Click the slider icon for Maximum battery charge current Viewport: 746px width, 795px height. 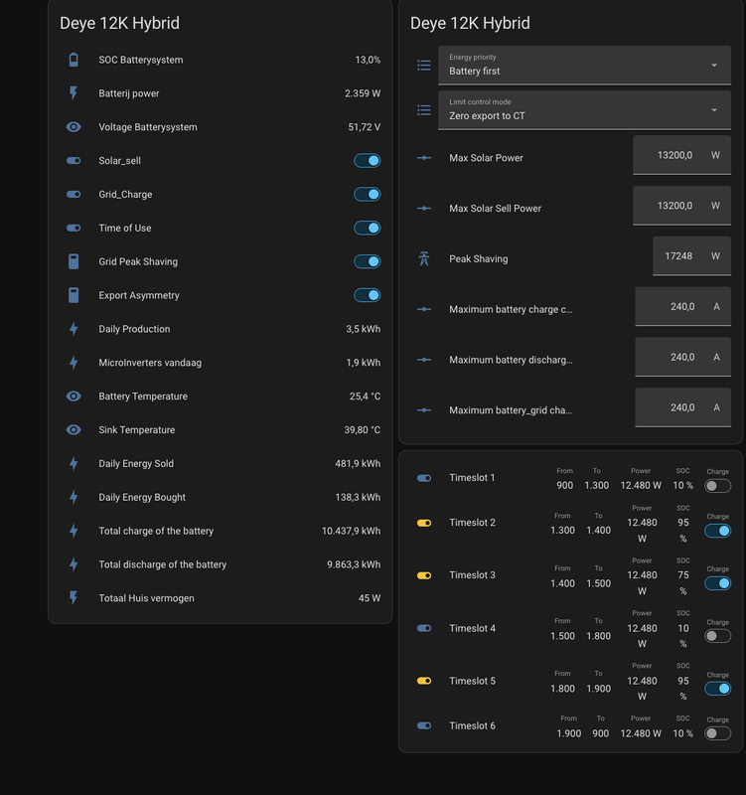point(424,309)
